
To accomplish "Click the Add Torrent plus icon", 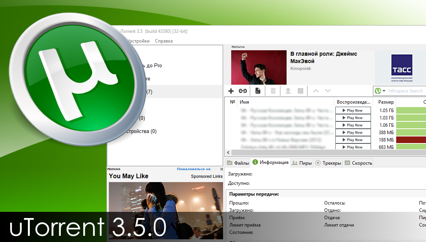I will (231, 91).
